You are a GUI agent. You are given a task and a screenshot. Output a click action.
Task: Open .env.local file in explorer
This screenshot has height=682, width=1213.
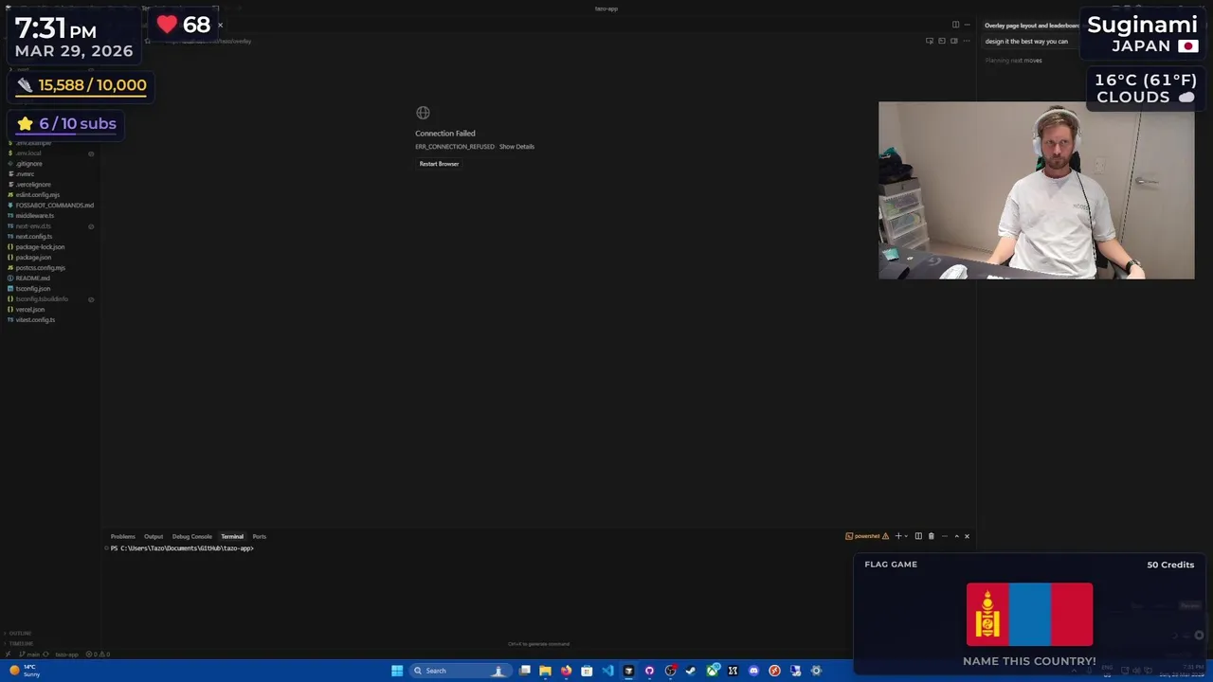coord(28,153)
